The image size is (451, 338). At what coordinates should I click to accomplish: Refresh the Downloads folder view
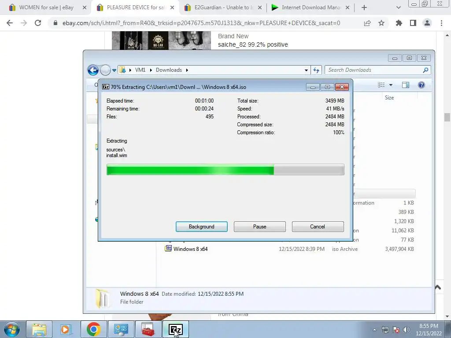[316, 70]
